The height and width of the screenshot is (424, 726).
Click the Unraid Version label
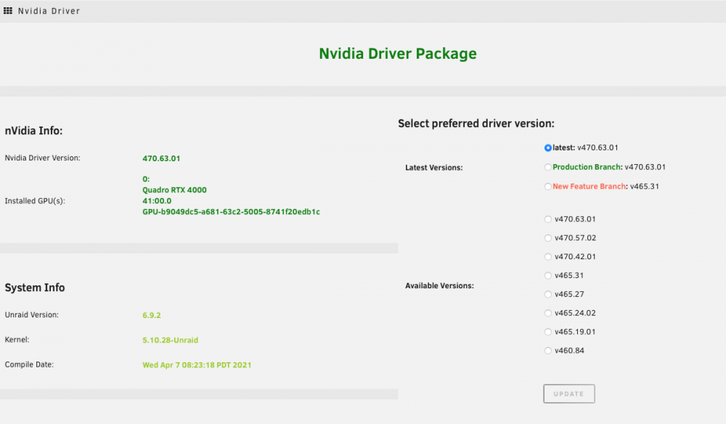point(31,315)
